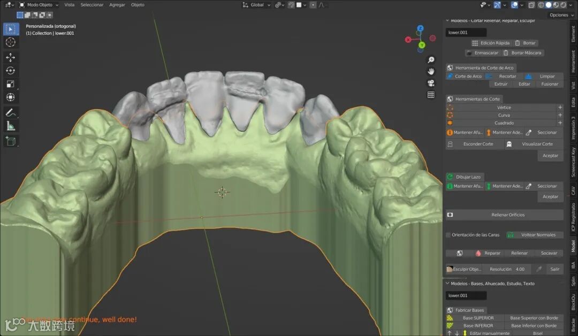Screen dimensions: 578x336
Task: Open the Modo Objeto mode dropdown
Action: pos(39,5)
